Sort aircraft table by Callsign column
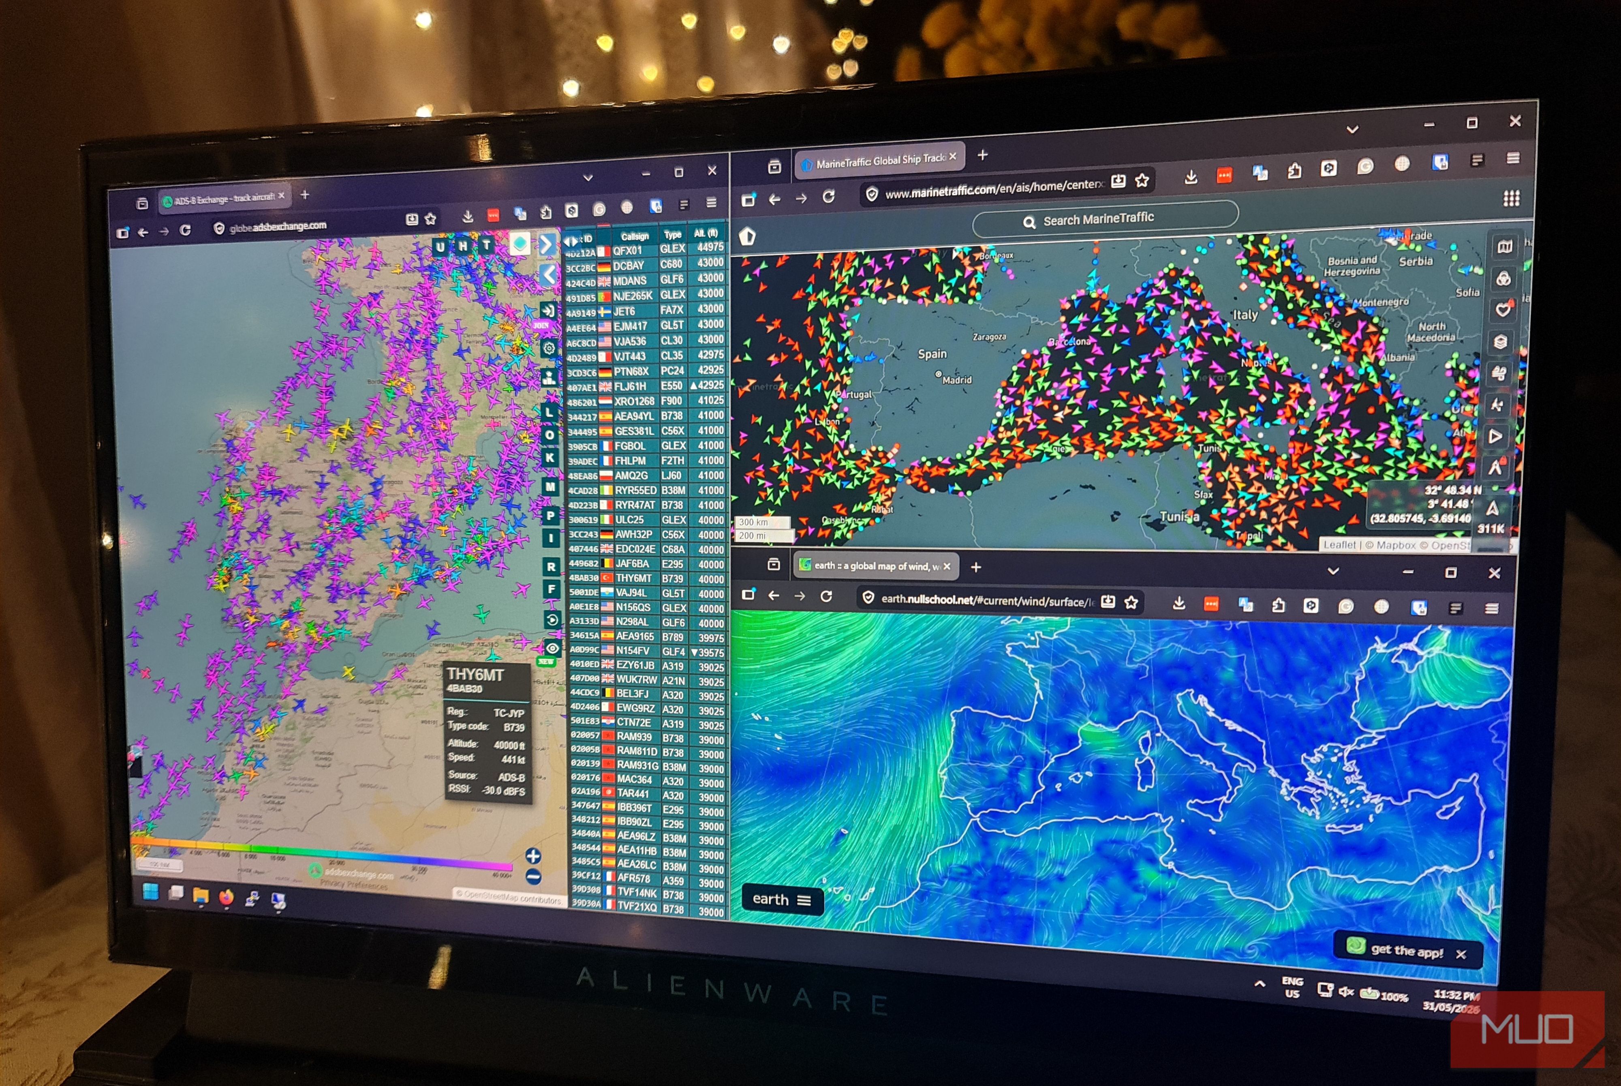This screenshot has width=1621, height=1086. coord(635,236)
